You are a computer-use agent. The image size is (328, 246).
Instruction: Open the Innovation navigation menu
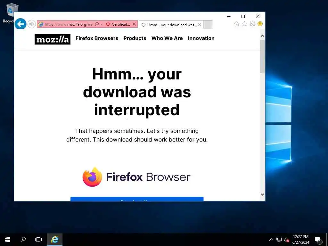201,38
